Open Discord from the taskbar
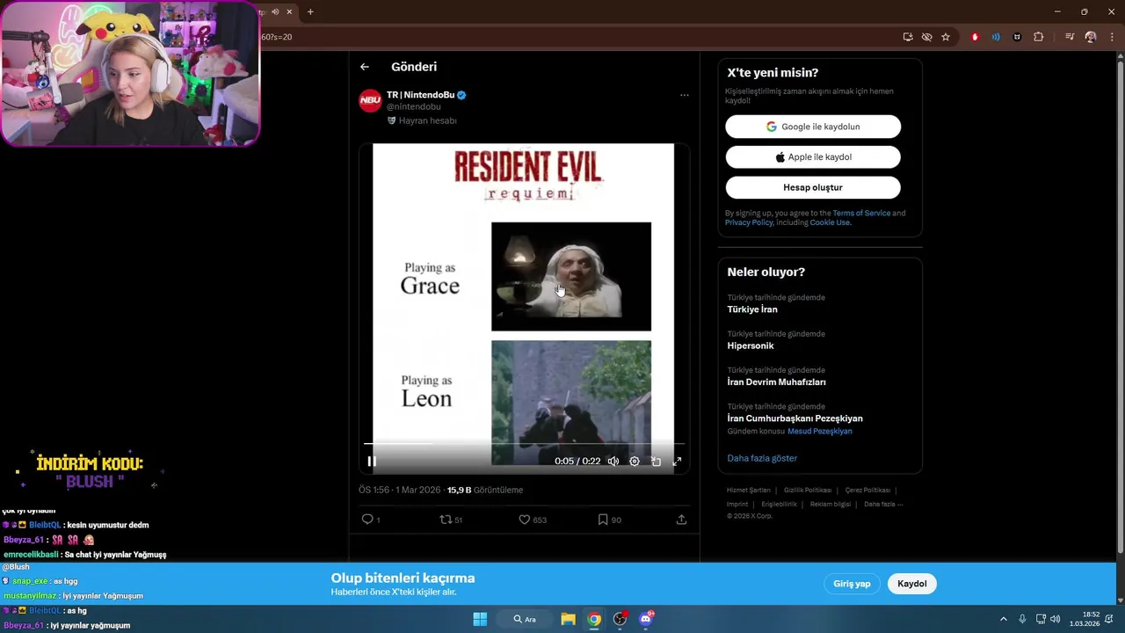This screenshot has width=1125, height=633. [x=647, y=619]
